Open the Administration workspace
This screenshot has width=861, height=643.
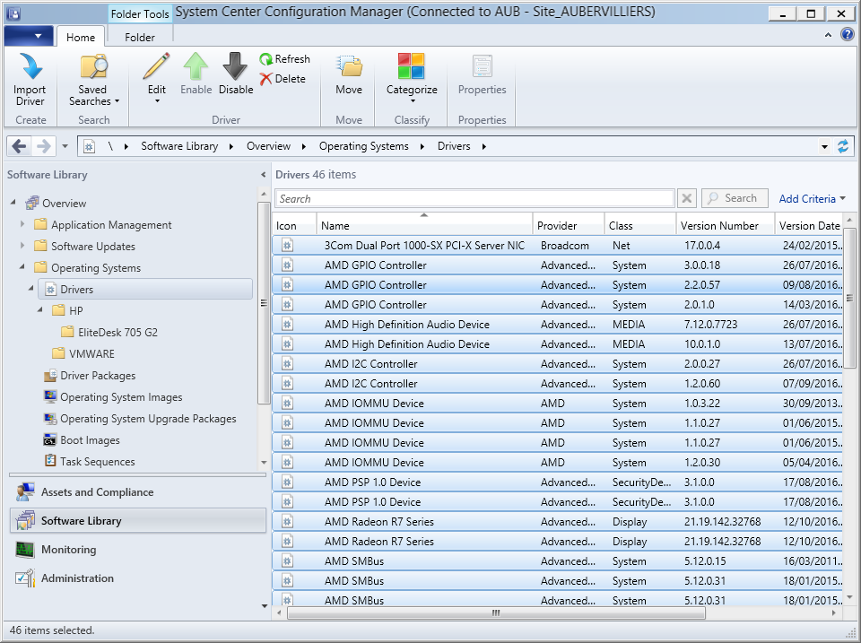138,578
